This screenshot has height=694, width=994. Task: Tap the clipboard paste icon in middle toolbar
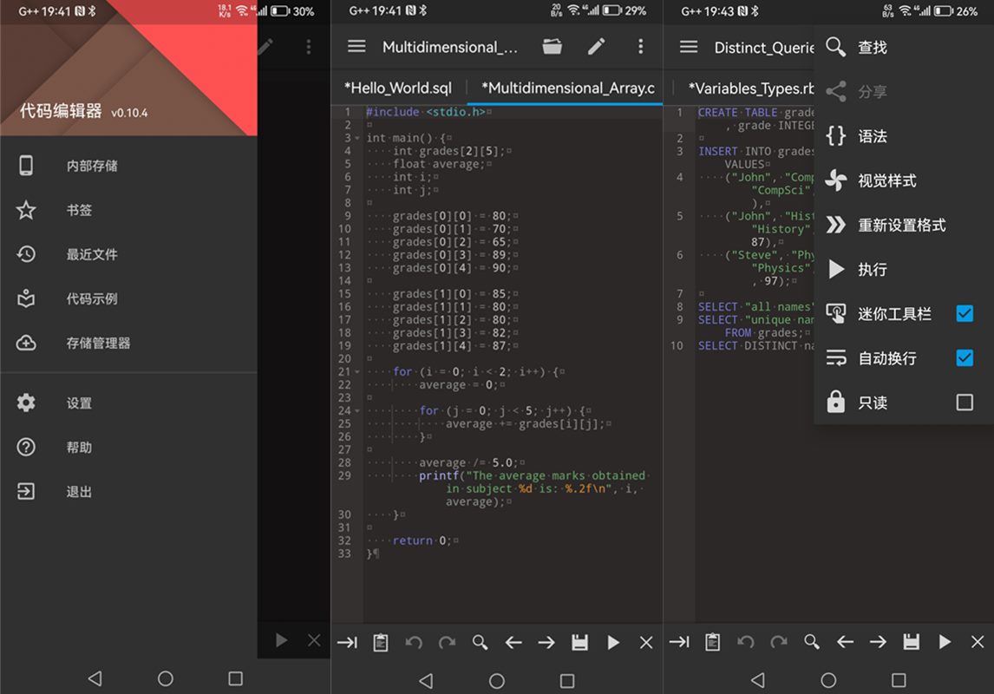click(380, 642)
